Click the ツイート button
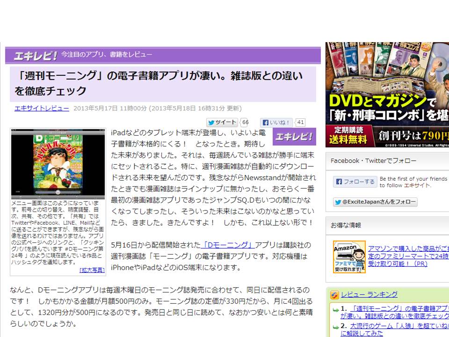Screen dimensions: 449x337 coord(223,123)
